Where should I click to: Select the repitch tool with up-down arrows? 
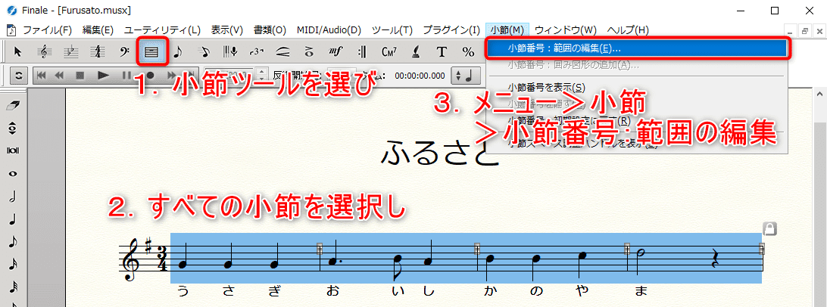pyautogui.click(x=12, y=128)
